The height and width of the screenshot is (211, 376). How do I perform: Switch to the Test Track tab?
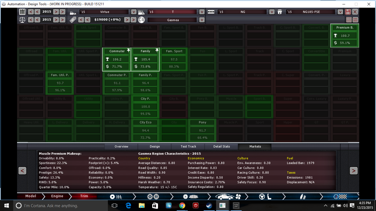tap(188, 147)
